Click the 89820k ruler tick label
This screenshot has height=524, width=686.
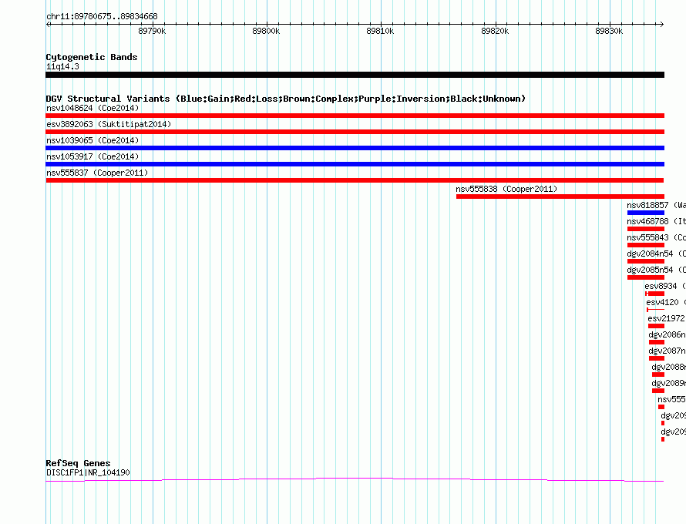click(495, 31)
